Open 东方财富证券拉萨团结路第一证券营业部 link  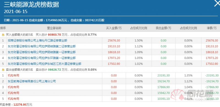coord(42,52)
